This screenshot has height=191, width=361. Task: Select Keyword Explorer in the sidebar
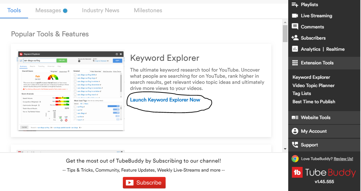[x=311, y=77]
